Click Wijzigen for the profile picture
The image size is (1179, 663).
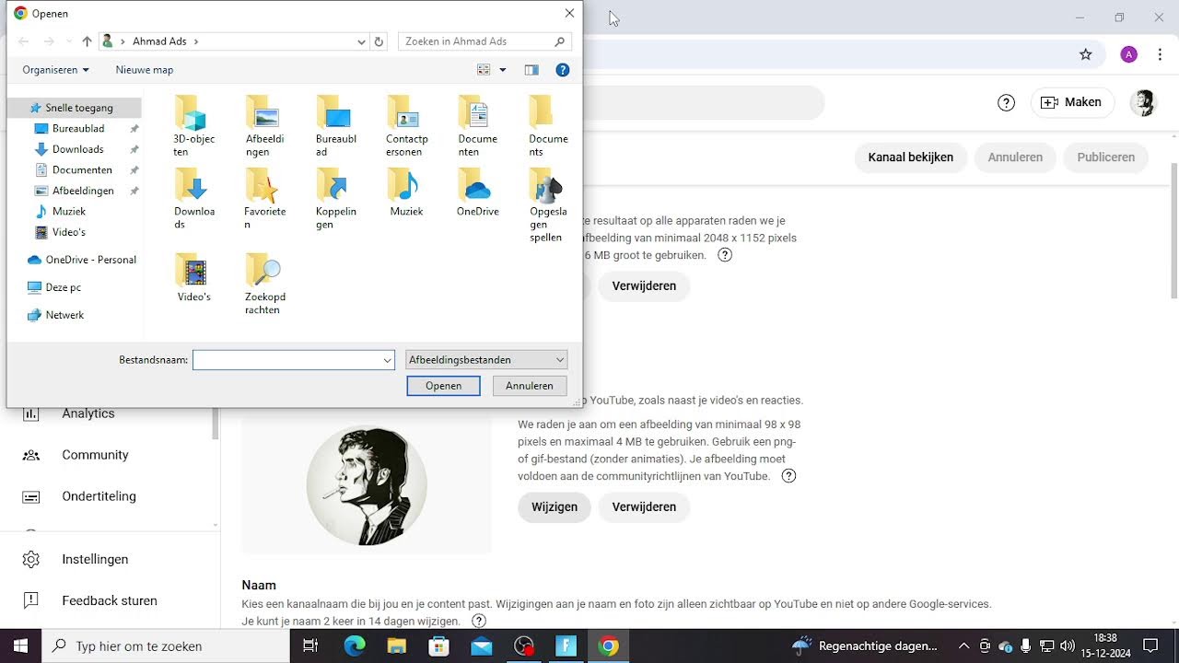pos(554,507)
